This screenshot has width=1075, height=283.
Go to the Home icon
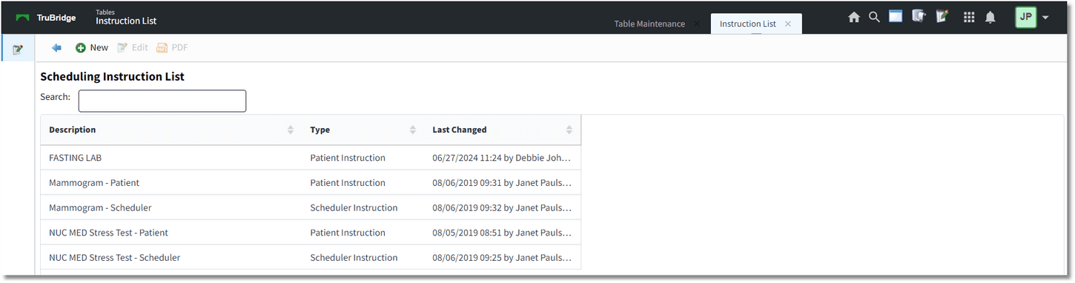click(x=854, y=17)
